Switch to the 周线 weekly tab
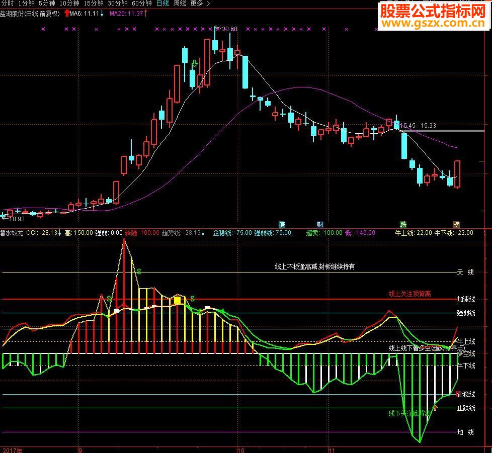The width and height of the screenshot is (492, 453). (x=180, y=4)
